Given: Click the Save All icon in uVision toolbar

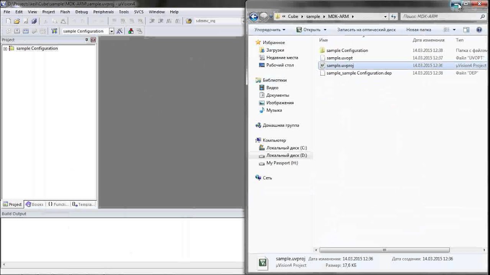Looking at the screenshot, I should (34, 21).
